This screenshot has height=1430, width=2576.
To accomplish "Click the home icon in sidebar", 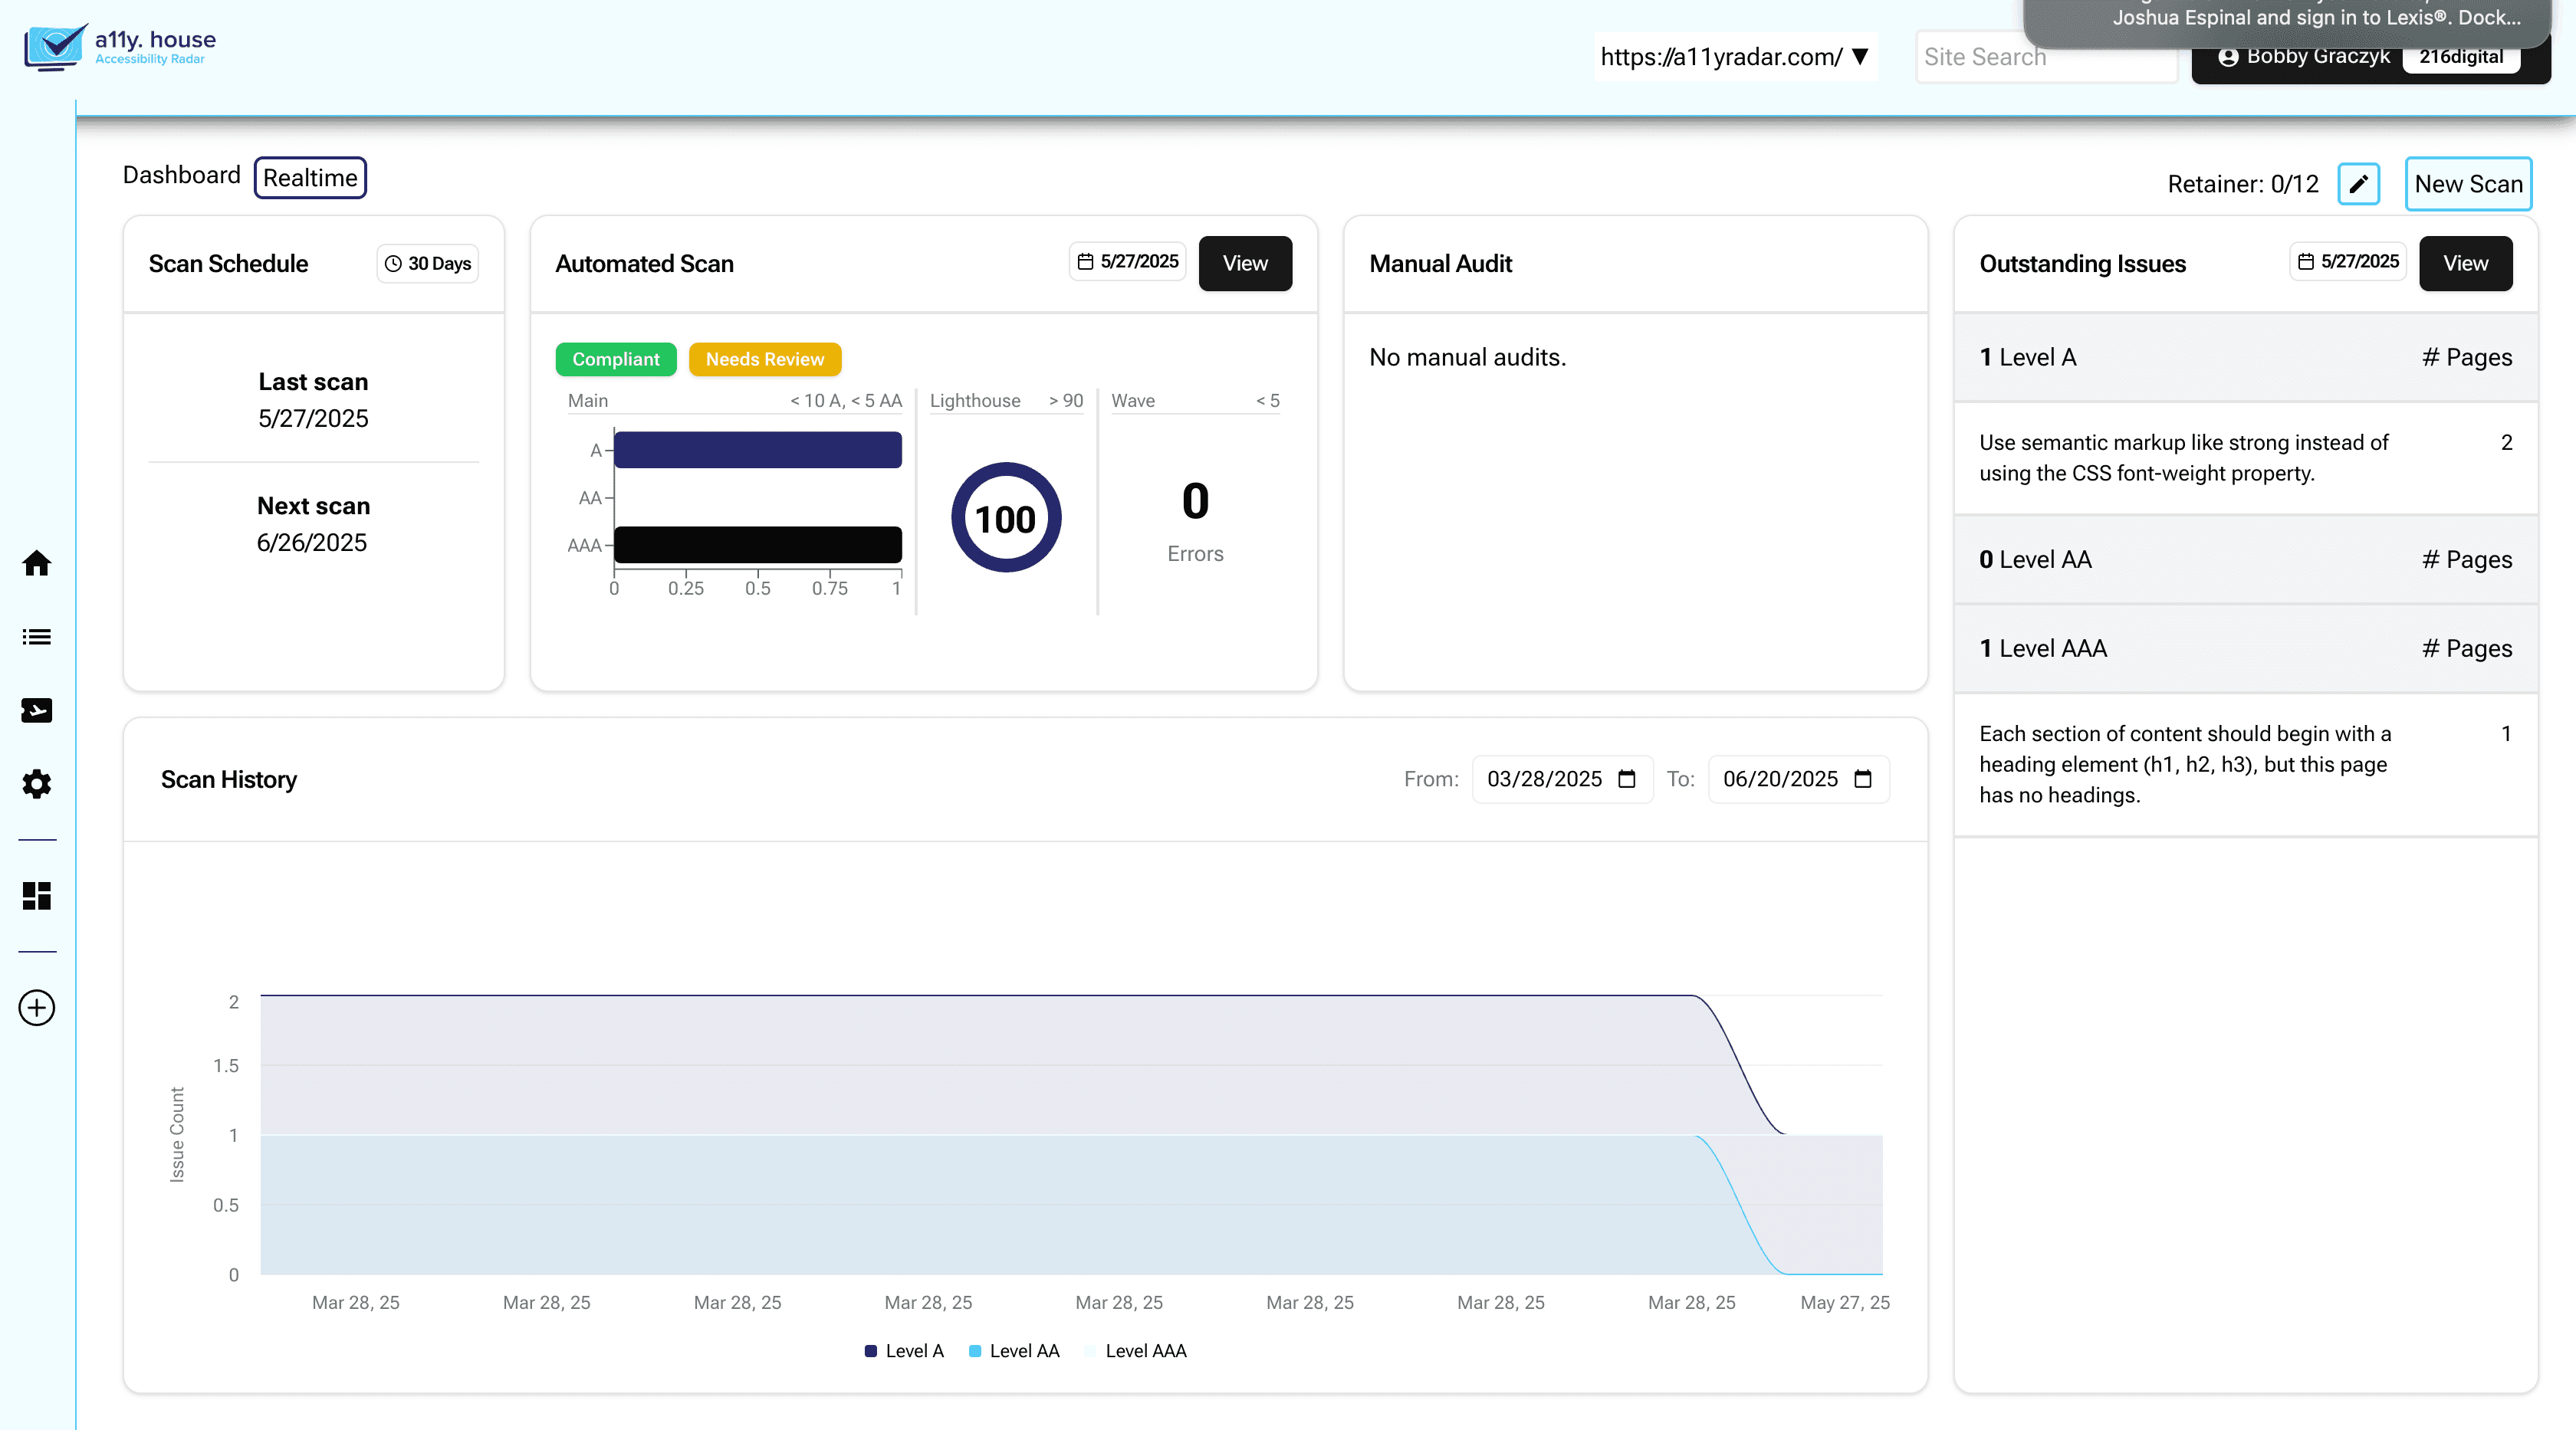I will click(x=37, y=563).
